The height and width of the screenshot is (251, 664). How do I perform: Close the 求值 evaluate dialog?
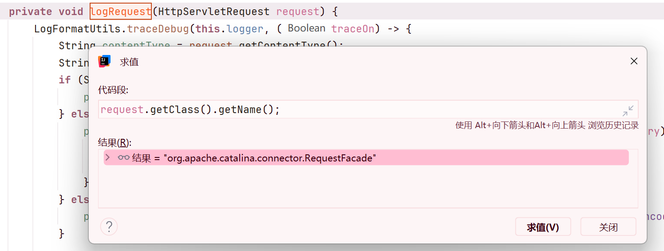[x=634, y=62]
